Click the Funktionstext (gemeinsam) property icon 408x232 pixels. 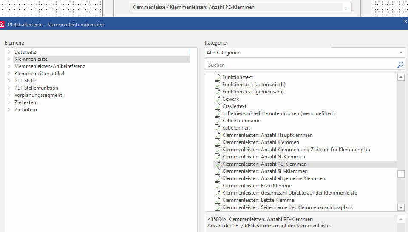click(x=218, y=92)
